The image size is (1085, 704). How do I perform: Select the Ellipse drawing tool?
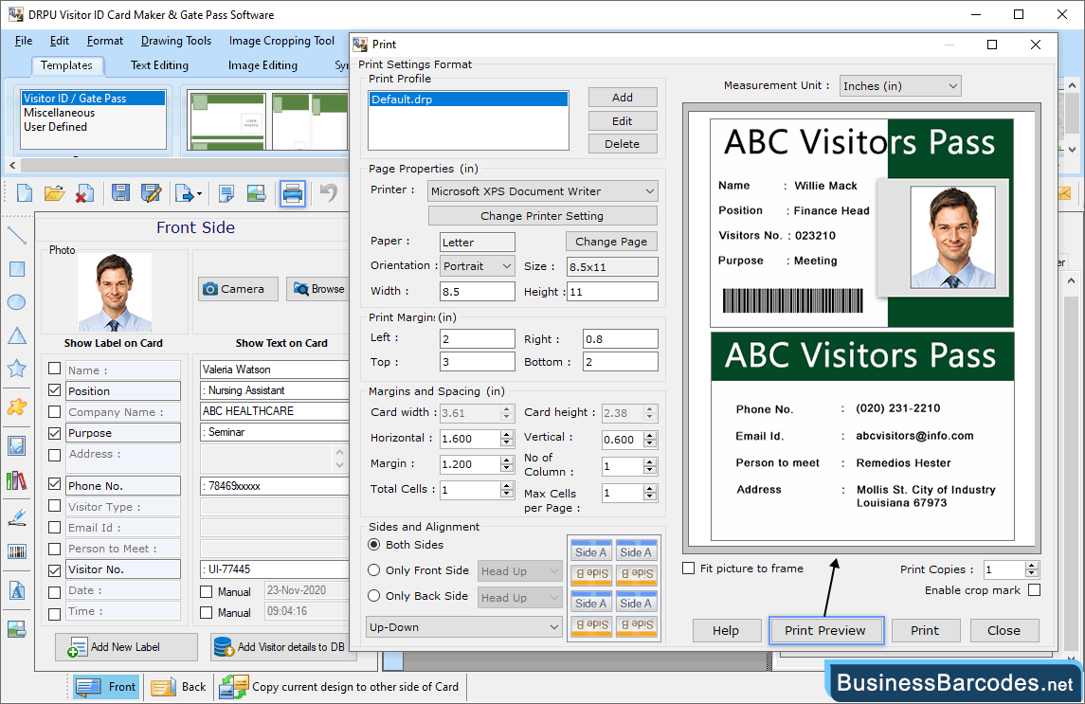tap(17, 302)
